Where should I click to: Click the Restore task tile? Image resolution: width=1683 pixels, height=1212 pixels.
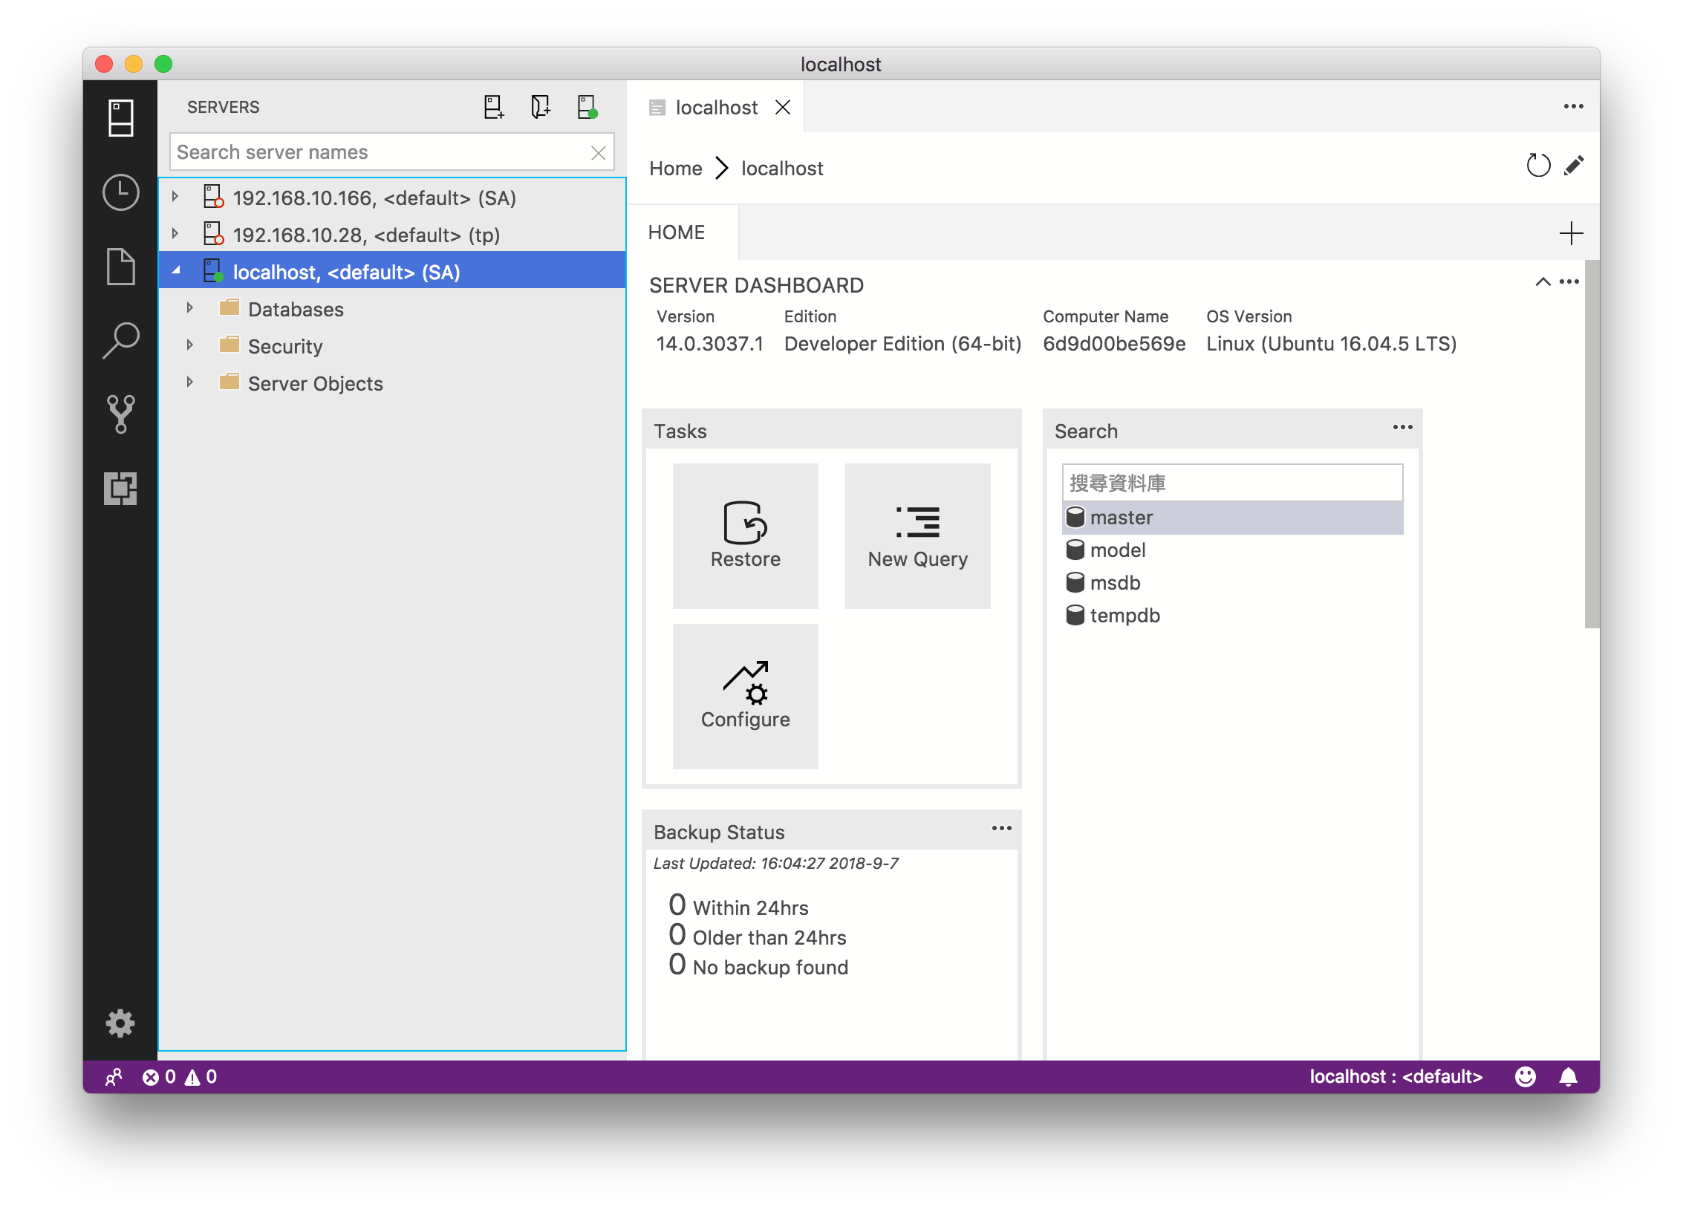click(746, 536)
